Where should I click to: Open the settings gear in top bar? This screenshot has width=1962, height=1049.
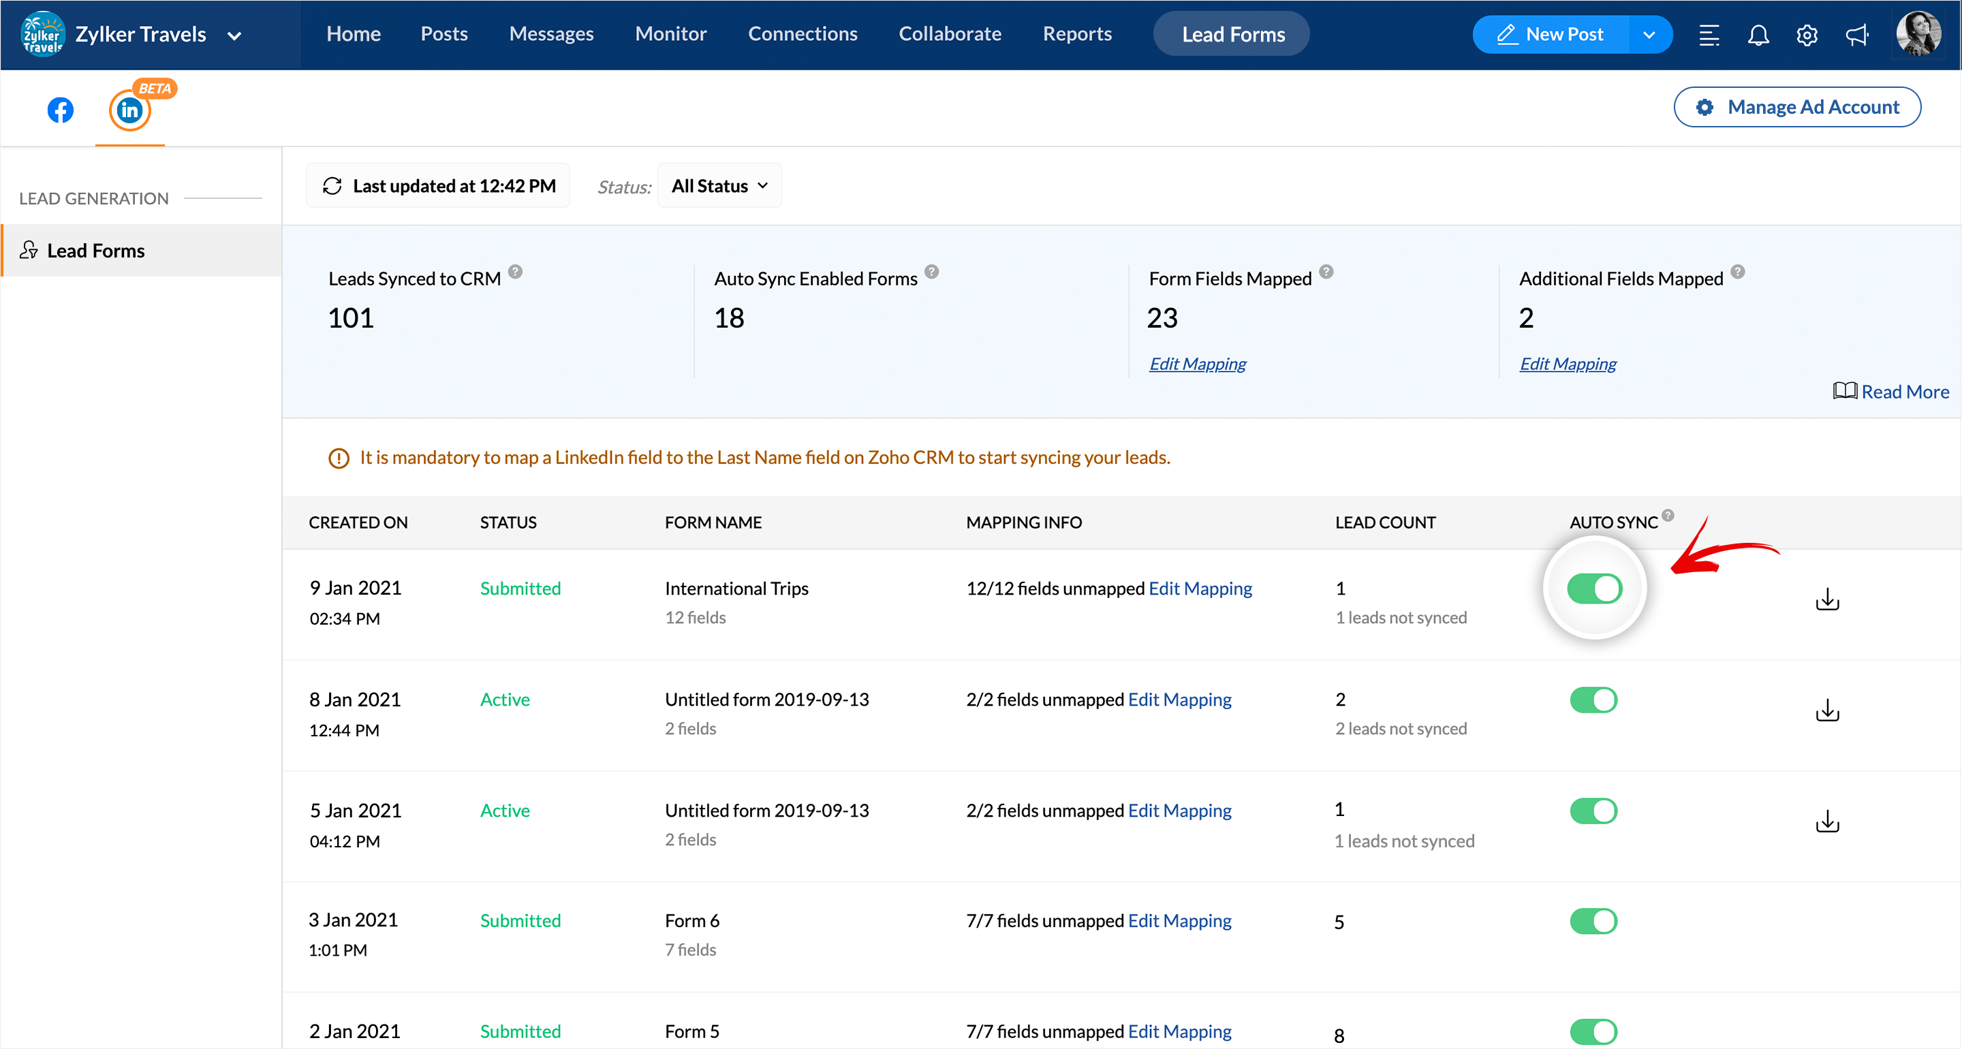point(1807,35)
